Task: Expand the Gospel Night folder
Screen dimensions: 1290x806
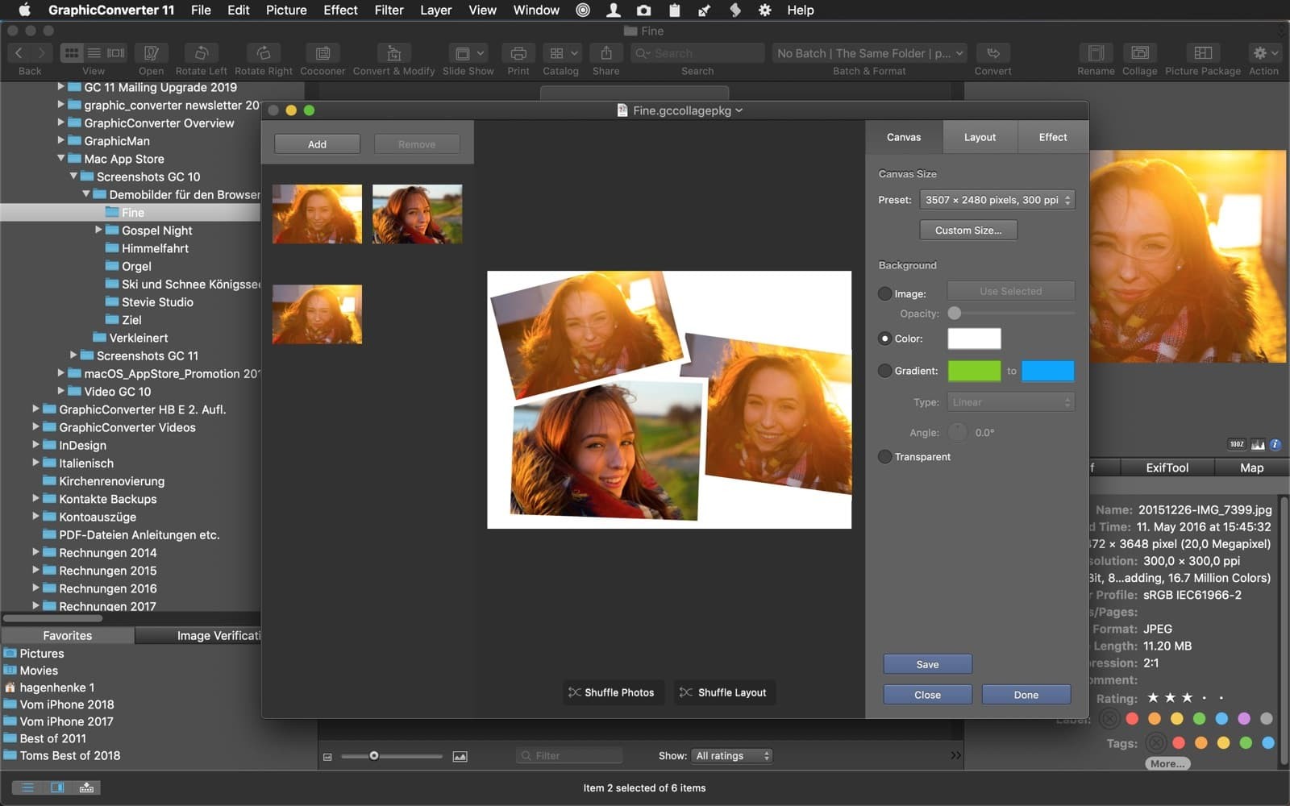Action: (98, 230)
